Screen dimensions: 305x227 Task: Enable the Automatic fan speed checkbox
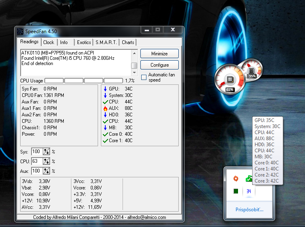click(x=144, y=77)
